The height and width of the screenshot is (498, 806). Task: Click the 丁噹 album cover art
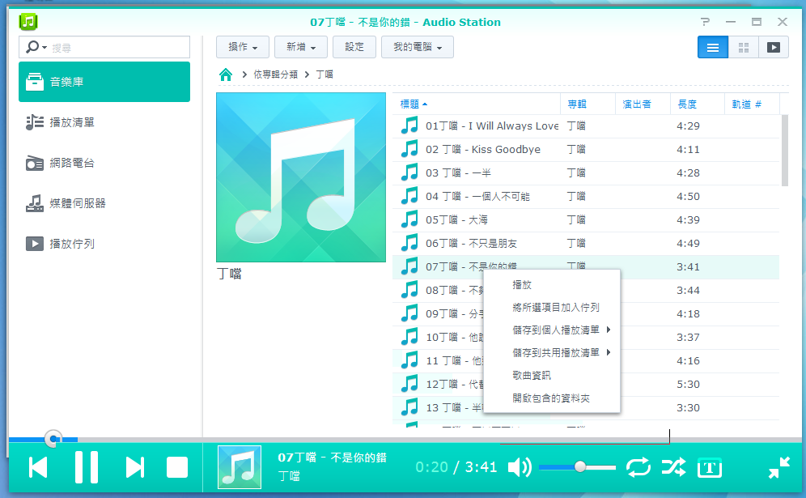(x=301, y=177)
